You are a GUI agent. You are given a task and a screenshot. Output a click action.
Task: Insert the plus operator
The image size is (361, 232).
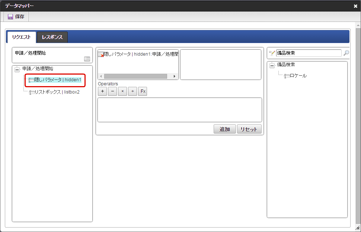point(102,91)
